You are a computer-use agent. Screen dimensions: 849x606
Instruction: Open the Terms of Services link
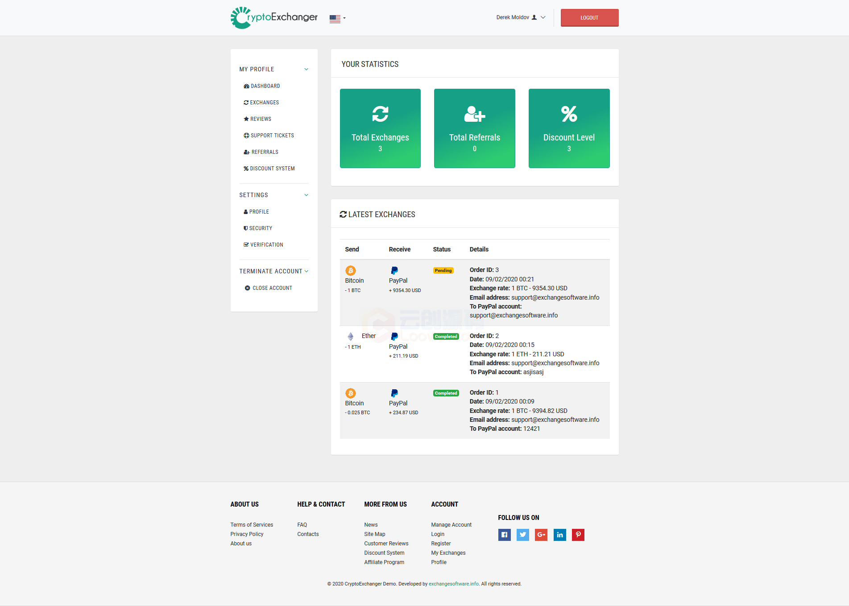(252, 525)
